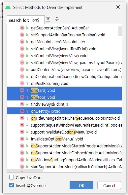Click method icon beside findViewById
The image size is (128, 195).
click(22, 104)
